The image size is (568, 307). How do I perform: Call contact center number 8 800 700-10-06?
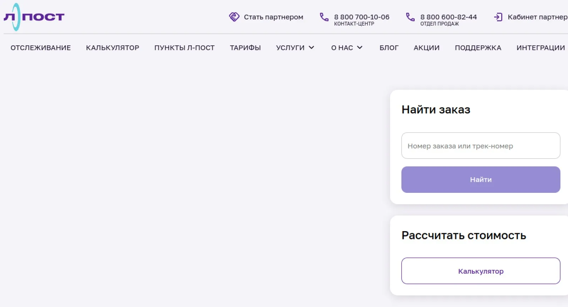click(361, 17)
